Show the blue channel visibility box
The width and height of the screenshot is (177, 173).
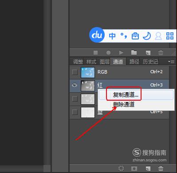(x=75, y=112)
